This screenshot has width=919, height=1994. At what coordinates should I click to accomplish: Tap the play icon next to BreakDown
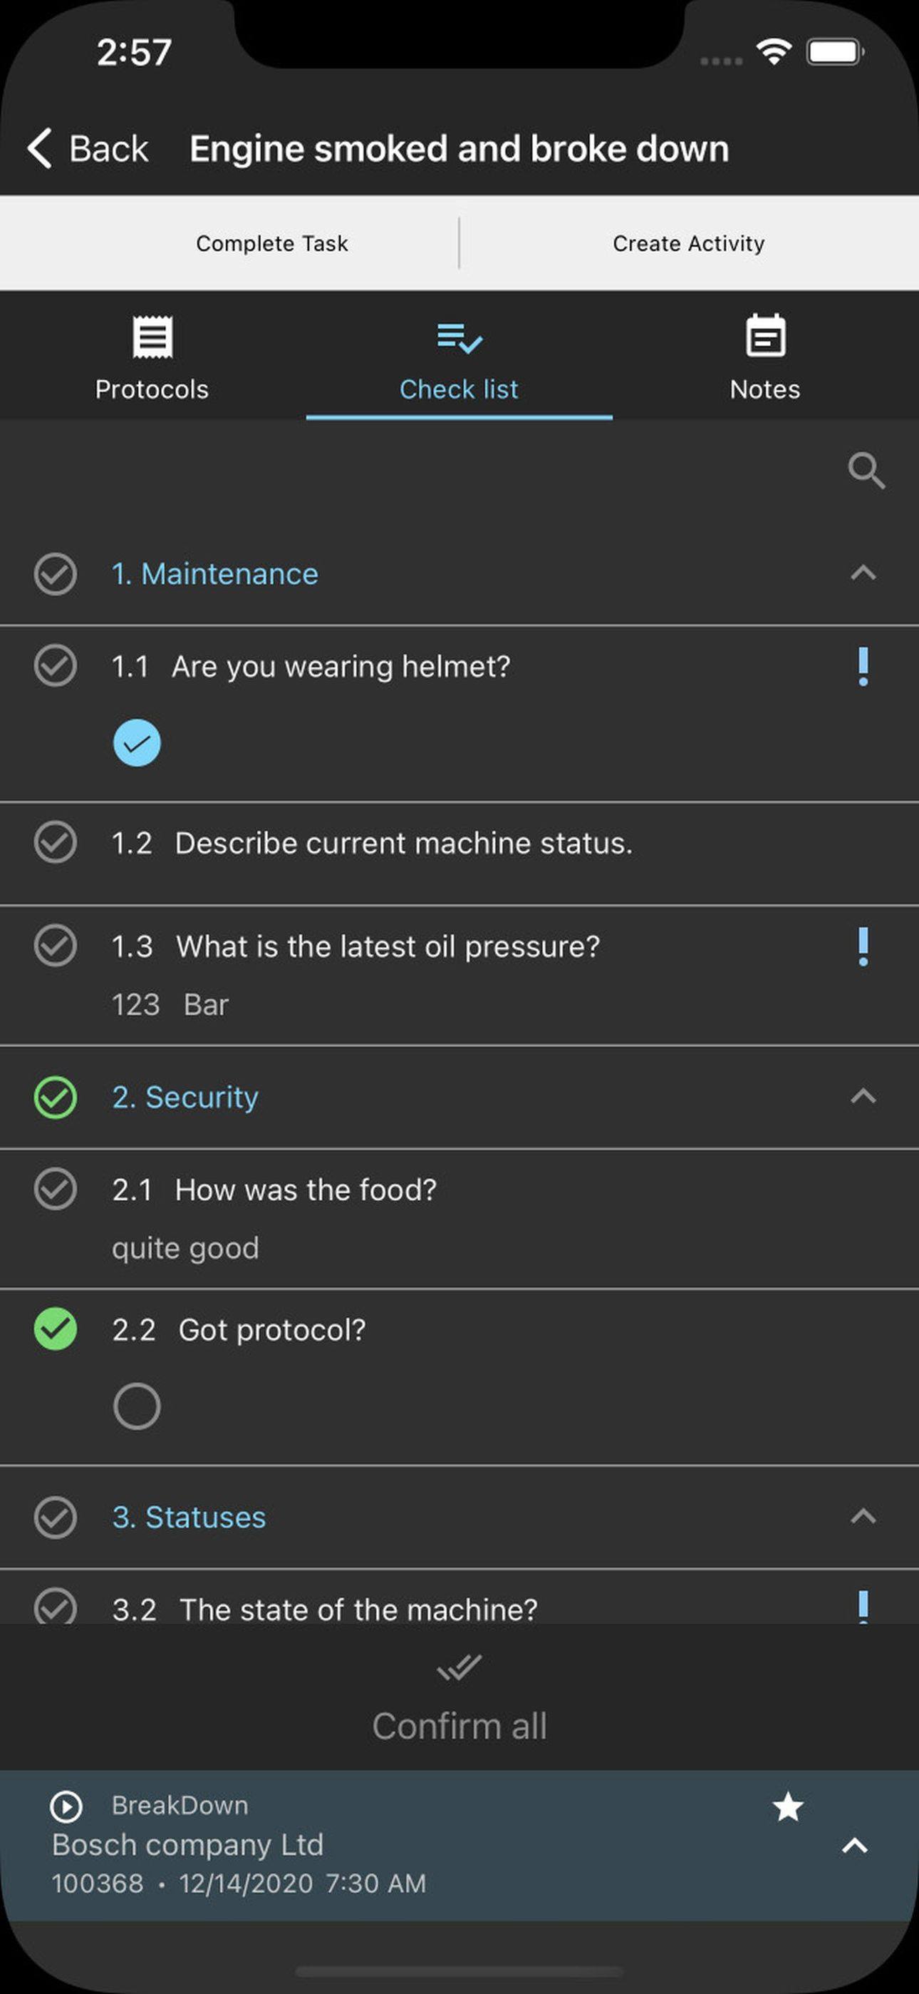coord(66,1806)
